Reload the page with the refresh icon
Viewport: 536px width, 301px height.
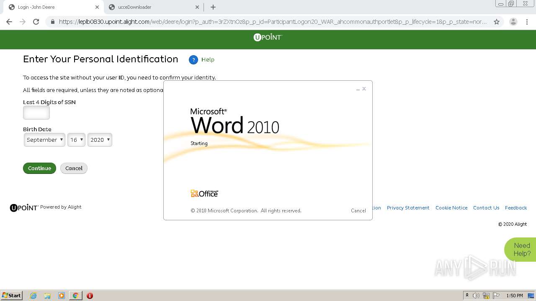pos(36,22)
